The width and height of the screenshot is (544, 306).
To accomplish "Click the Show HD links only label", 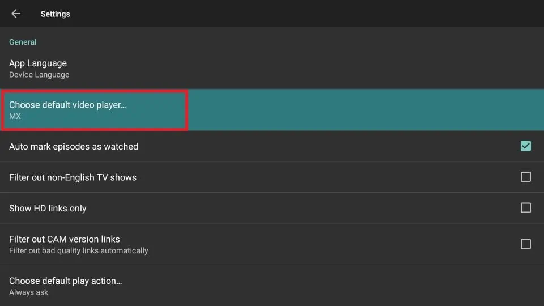I will 48,208.
